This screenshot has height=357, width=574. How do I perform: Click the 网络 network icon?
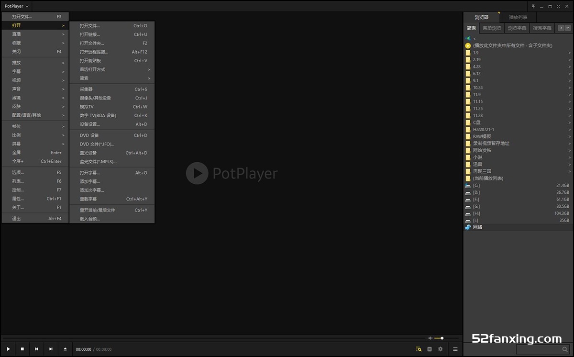click(x=468, y=227)
